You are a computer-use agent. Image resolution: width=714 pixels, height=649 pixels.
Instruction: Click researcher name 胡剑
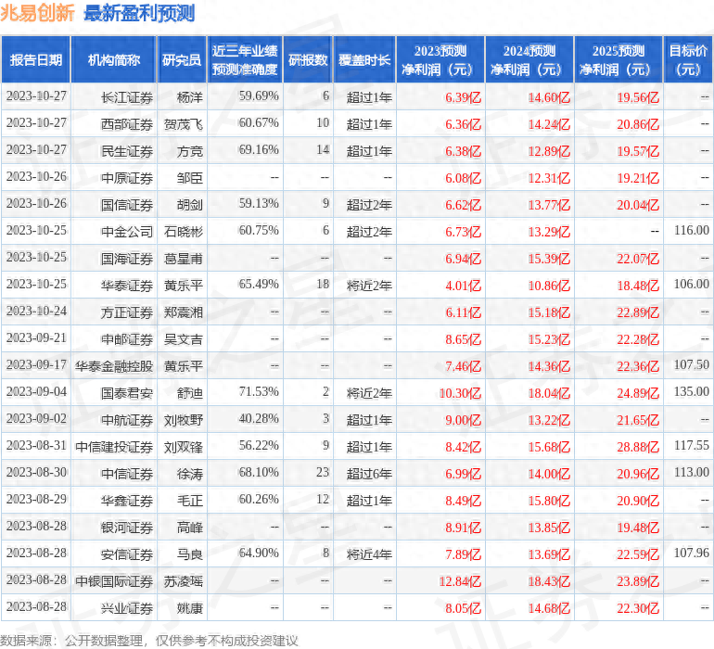(189, 205)
